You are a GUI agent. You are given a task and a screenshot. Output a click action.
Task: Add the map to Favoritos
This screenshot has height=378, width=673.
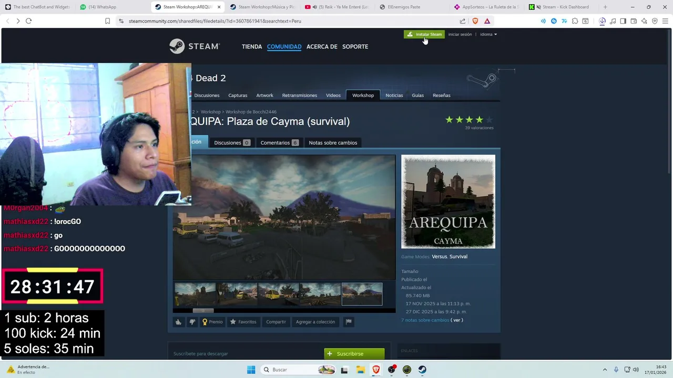[x=243, y=322]
